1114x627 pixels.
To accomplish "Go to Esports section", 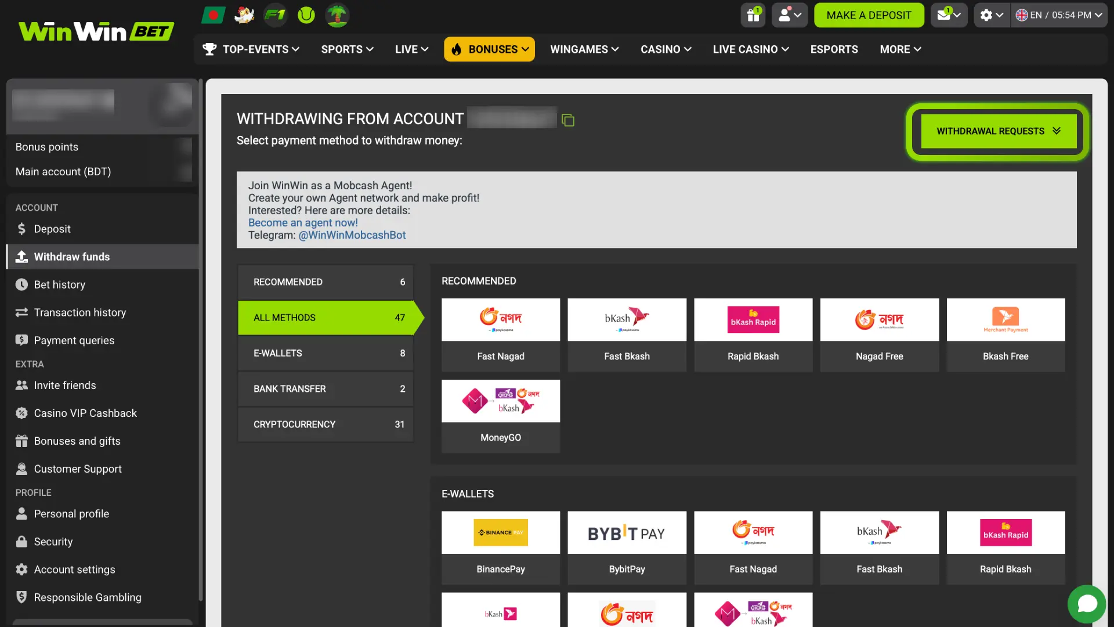I will pyautogui.click(x=834, y=49).
